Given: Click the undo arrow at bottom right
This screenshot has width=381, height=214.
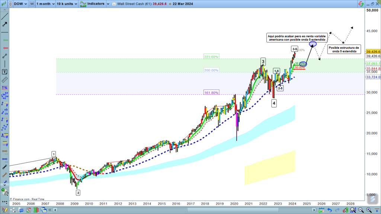Looking at the screenshot, I should click(x=329, y=210).
